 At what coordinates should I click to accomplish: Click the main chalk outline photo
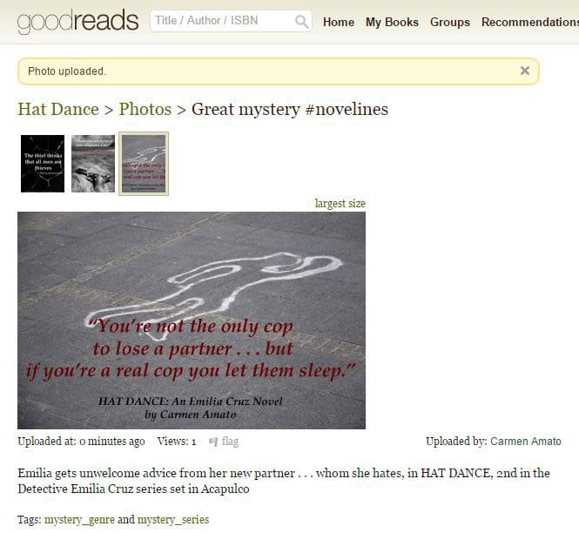pos(192,320)
